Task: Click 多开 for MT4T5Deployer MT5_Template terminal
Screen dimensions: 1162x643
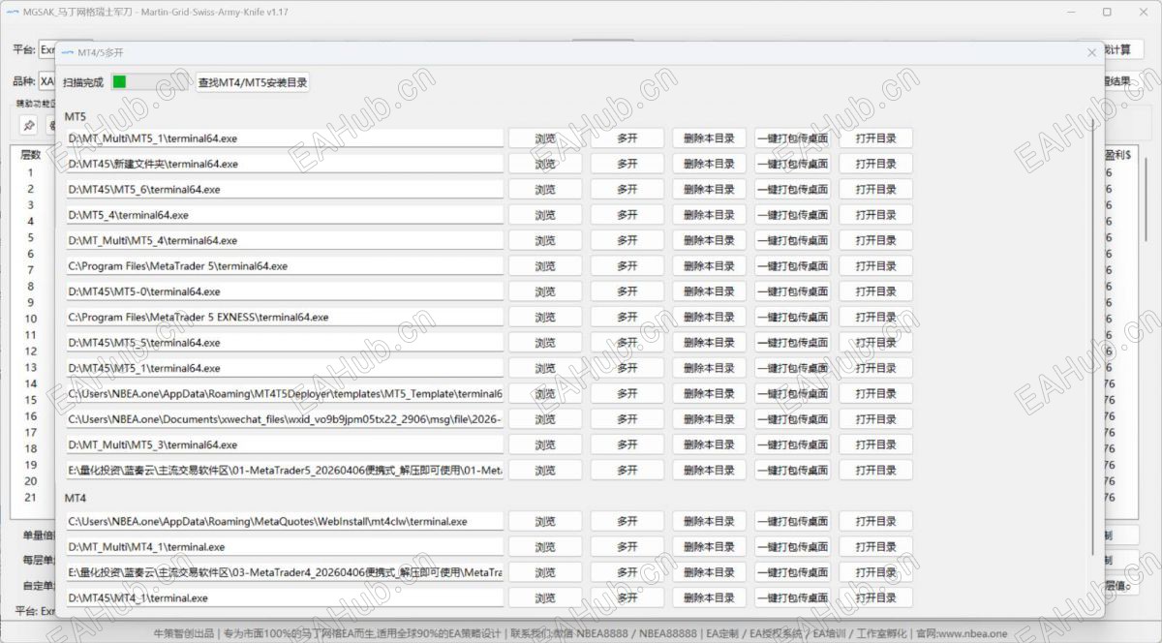Action: tap(627, 394)
